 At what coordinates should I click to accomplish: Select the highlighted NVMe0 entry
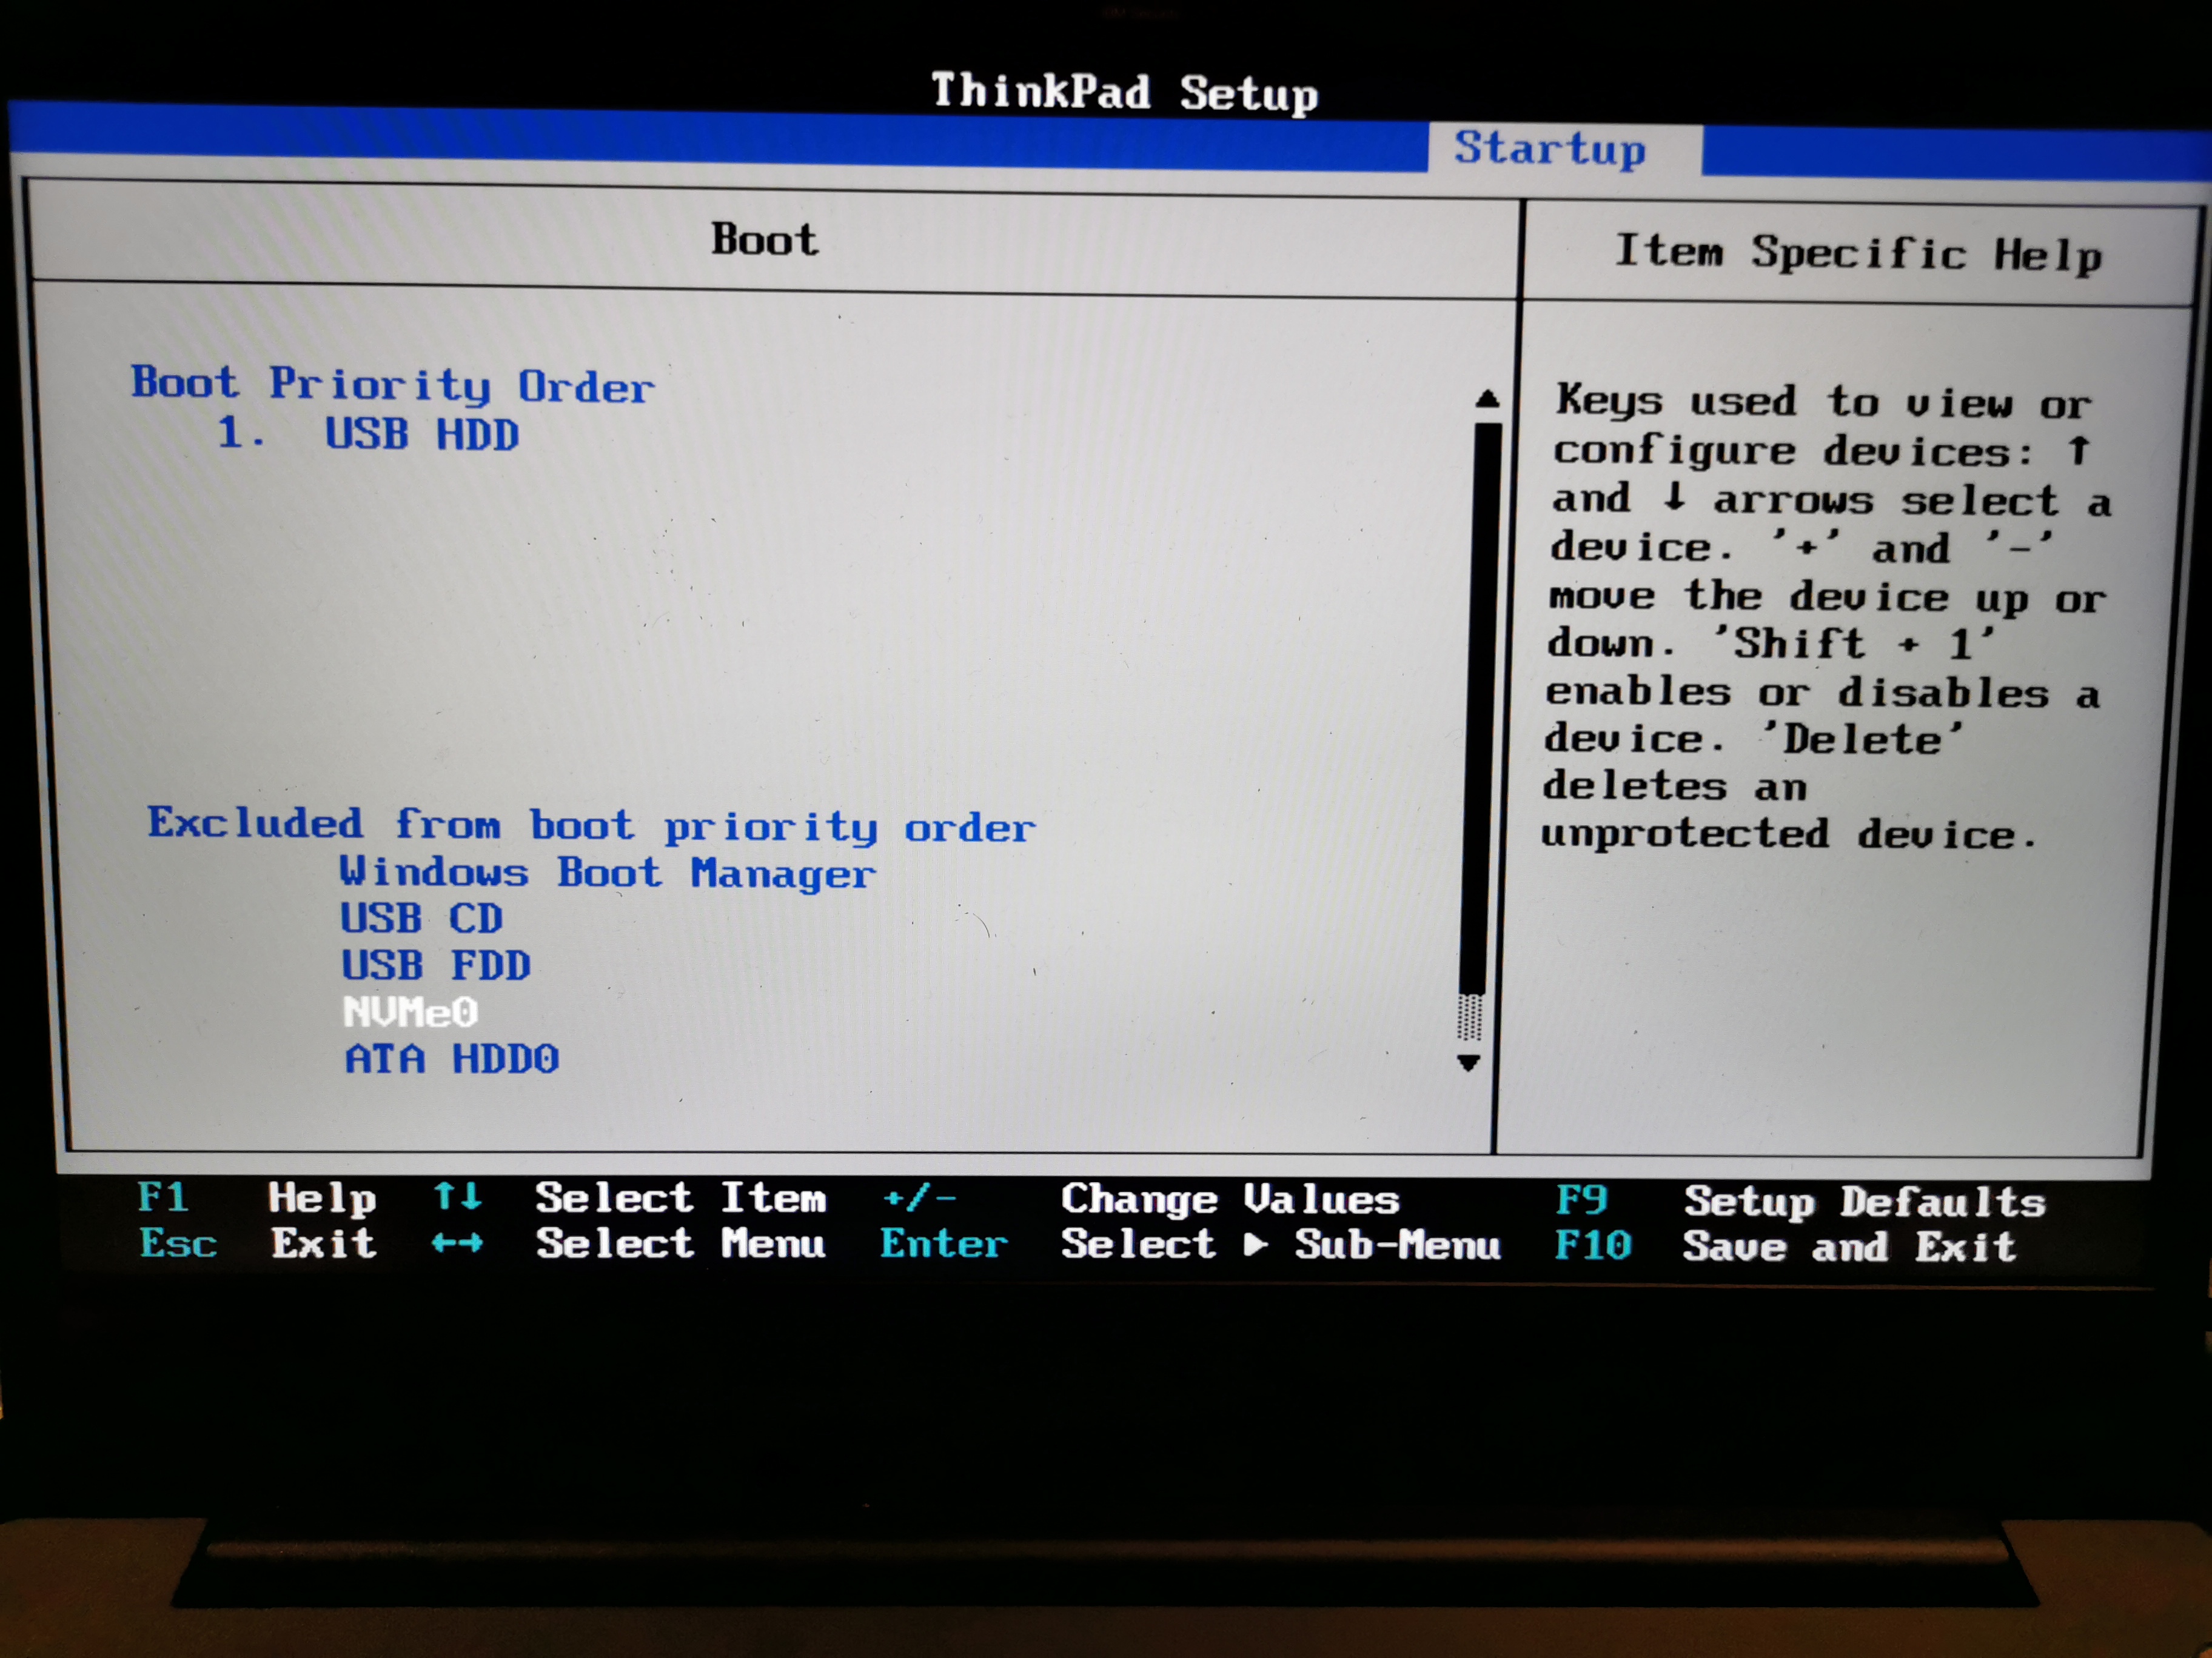point(410,1013)
